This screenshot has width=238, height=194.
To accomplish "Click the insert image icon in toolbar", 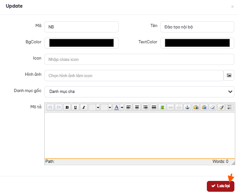I will [162, 107].
